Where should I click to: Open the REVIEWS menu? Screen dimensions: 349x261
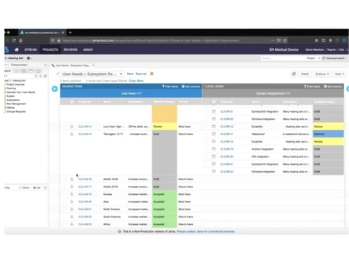pos(70,49)
